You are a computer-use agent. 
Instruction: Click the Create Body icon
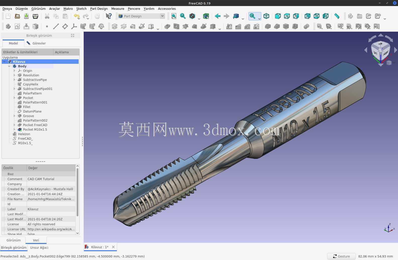[x=8, y=26]
